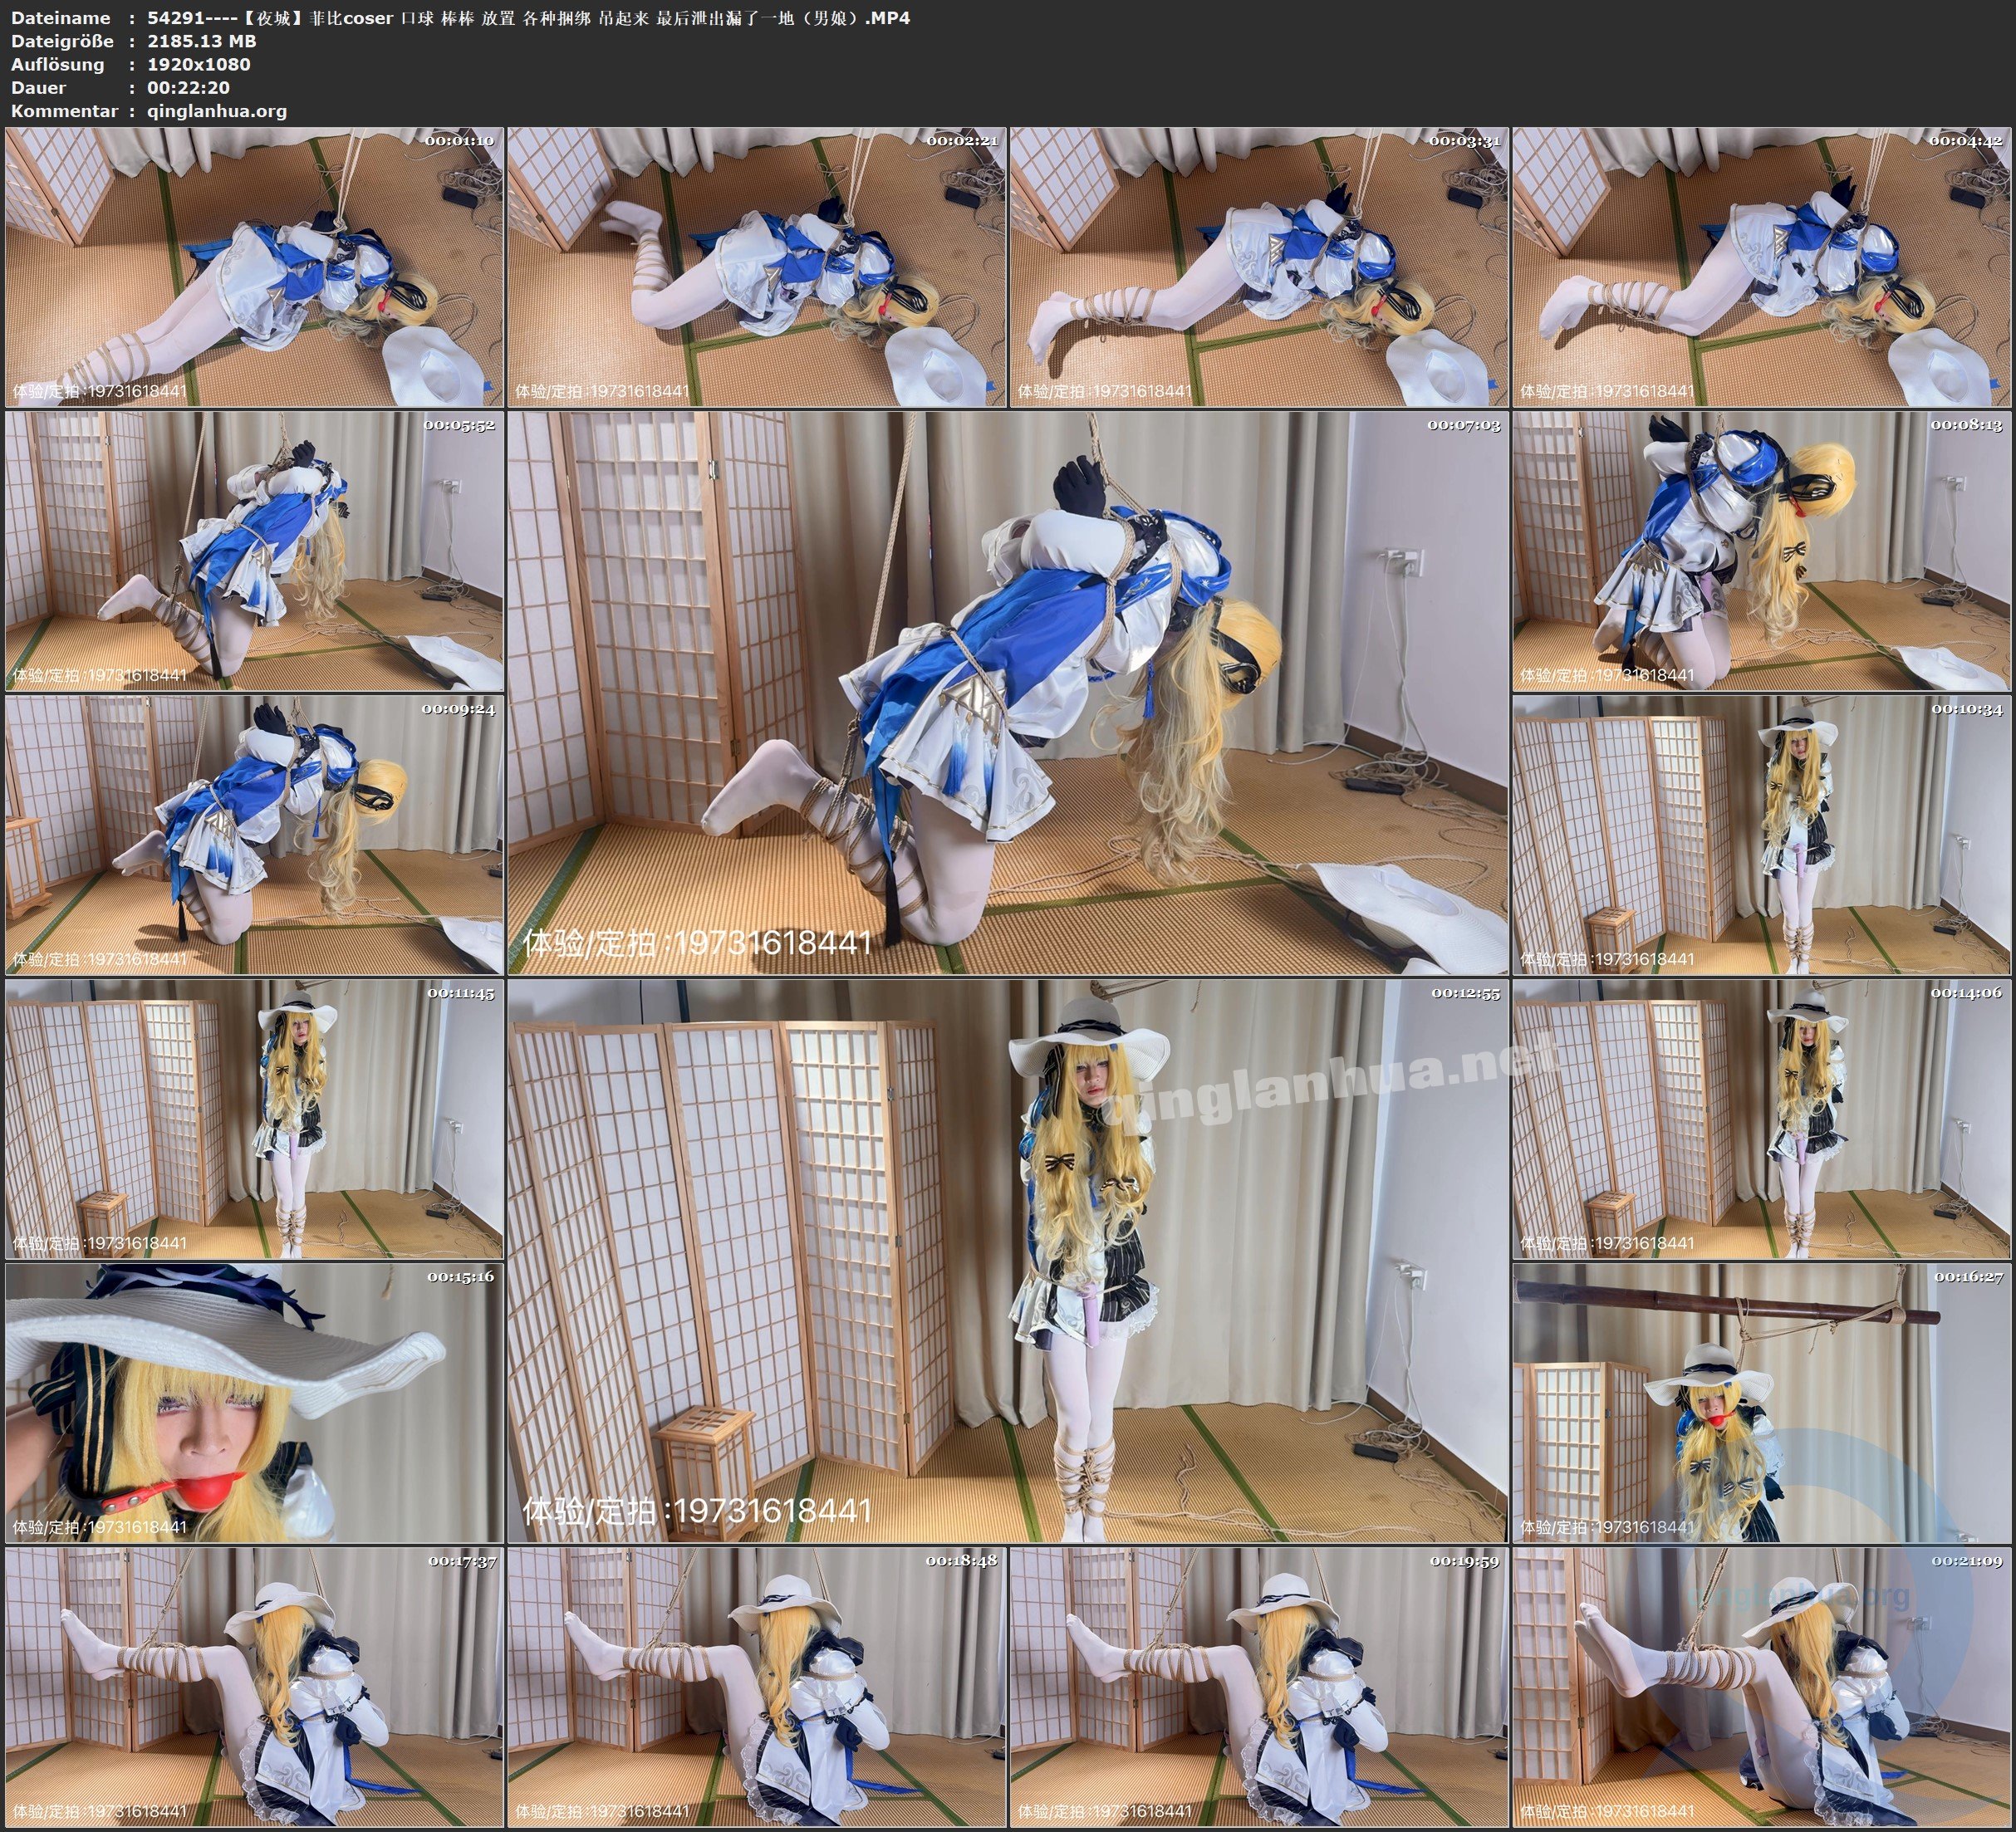
Task: Click the duration value "00:22:20"
Action: [x=189, y=88]
